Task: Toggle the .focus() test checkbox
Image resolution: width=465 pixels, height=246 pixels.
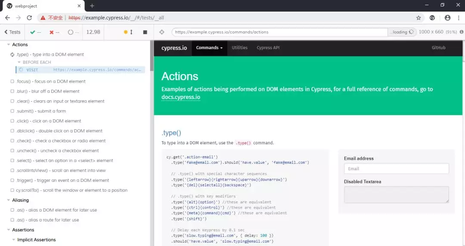Action: pos(12,81)
